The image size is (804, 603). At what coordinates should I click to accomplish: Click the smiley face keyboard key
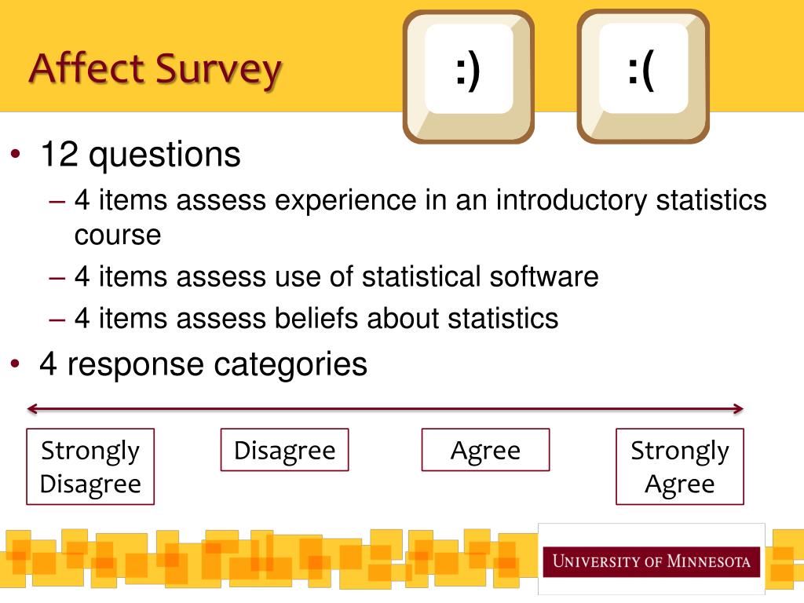(469, 77)
